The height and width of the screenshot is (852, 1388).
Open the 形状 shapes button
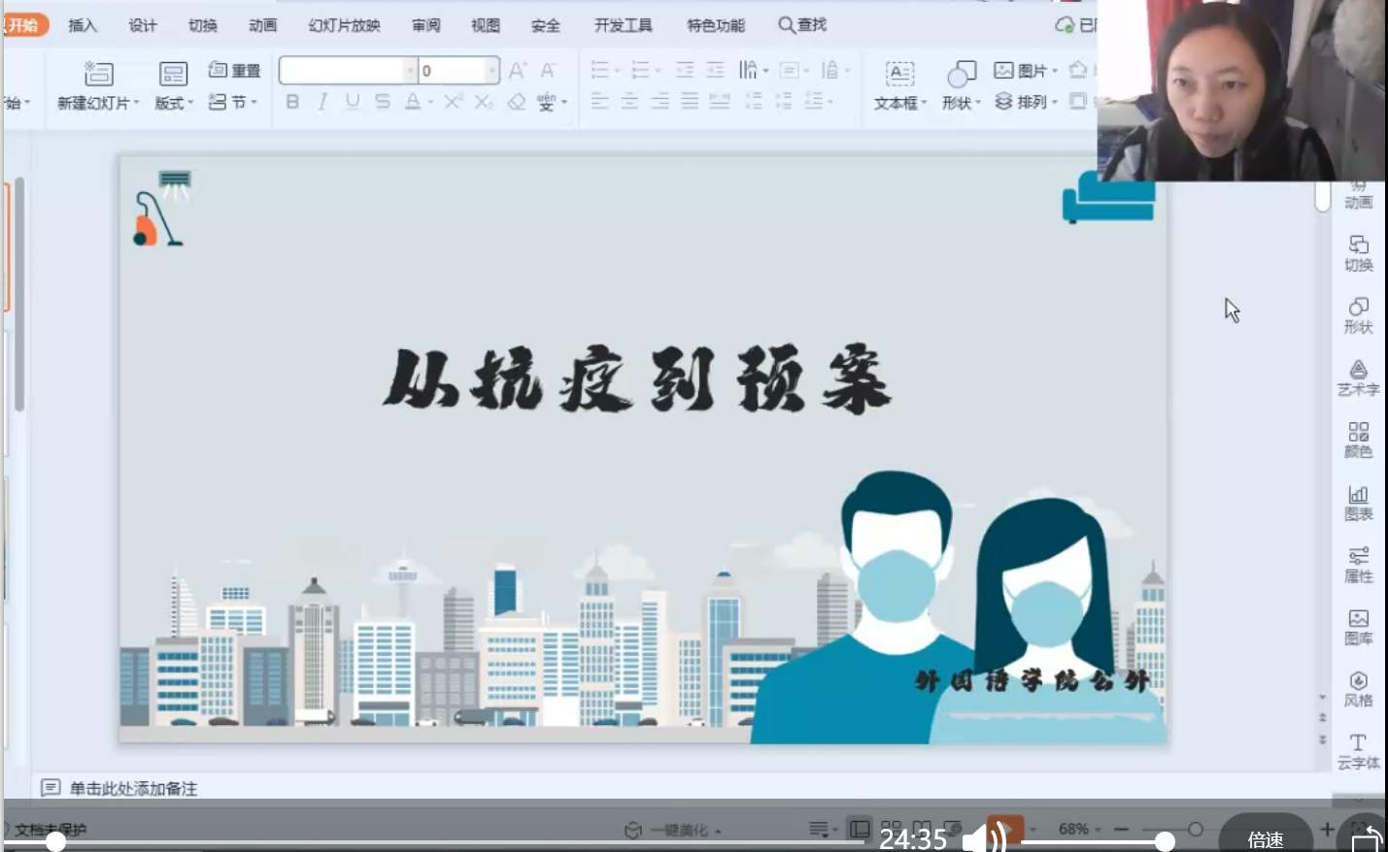point(961,85)
